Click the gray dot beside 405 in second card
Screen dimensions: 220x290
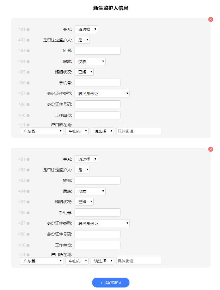(x=28, y=202)
